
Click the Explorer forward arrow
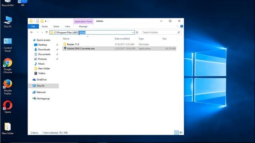pyautogui.click(x=37, y=33)
